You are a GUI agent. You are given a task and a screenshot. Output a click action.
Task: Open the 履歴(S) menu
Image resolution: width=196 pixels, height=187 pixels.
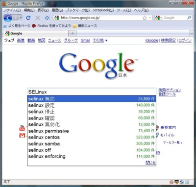(x=57, y=10)
